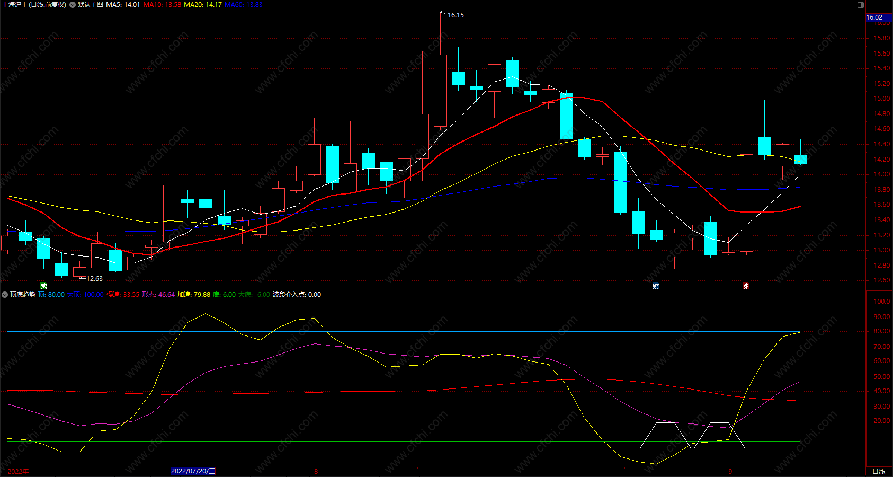Click the 形态: 46.64 indicator value

point(158,295)
